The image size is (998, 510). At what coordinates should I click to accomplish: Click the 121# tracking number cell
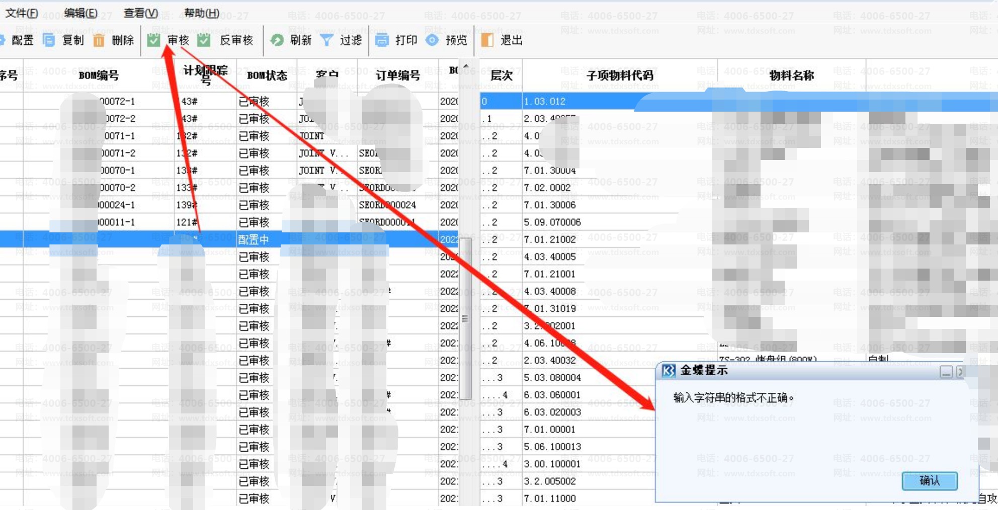205,222
